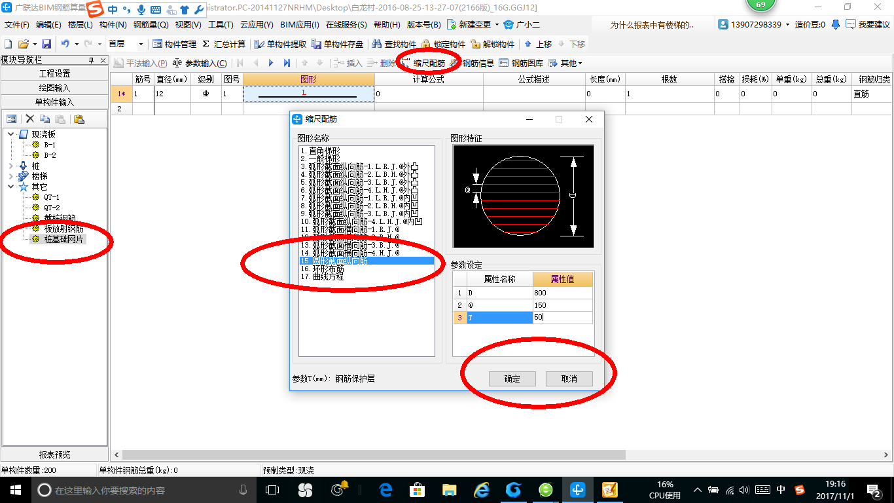
Task: Expand the 桩 tree node
Action: [10, 166]
